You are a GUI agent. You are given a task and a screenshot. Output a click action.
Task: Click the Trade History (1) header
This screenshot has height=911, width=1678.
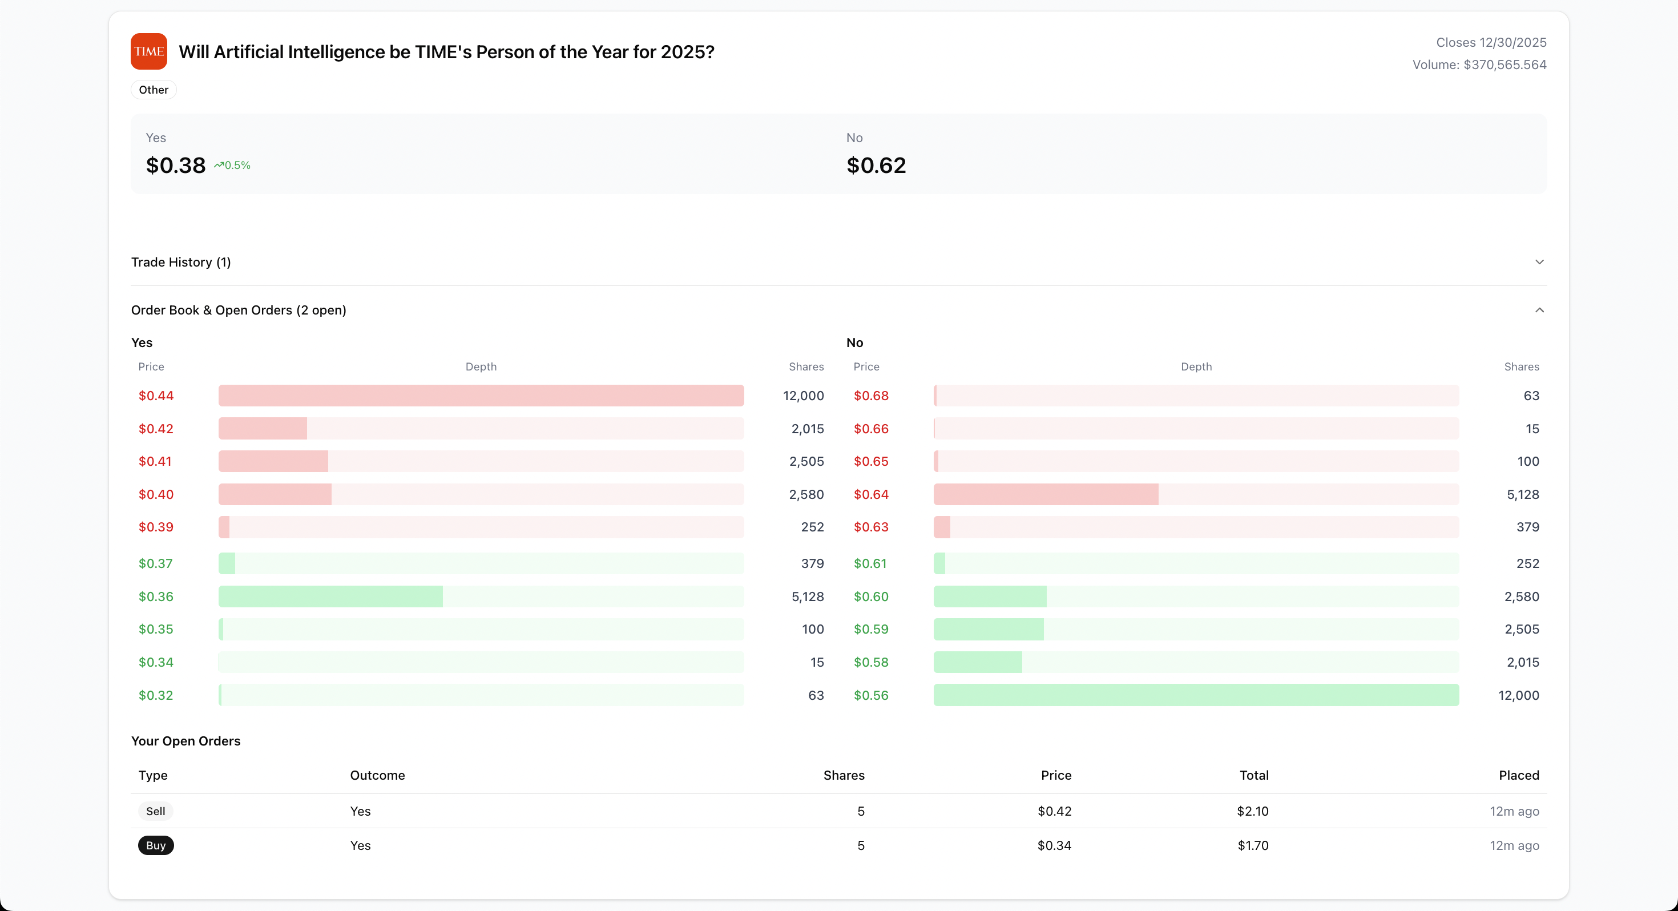pos(181,262)
